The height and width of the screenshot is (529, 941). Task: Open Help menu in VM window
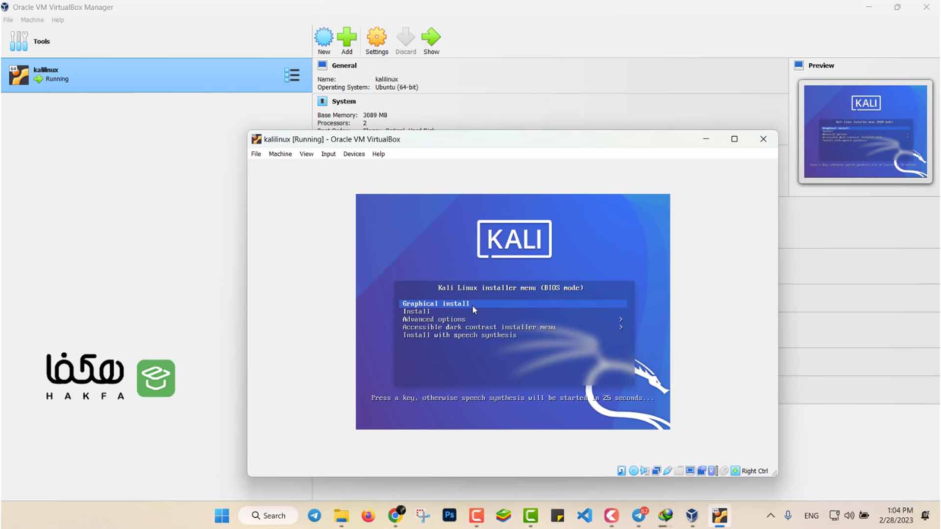pyautogui.click(x=378, y=154)
